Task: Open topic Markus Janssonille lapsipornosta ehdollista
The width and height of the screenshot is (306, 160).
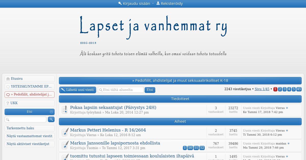Action: (115, 143)
